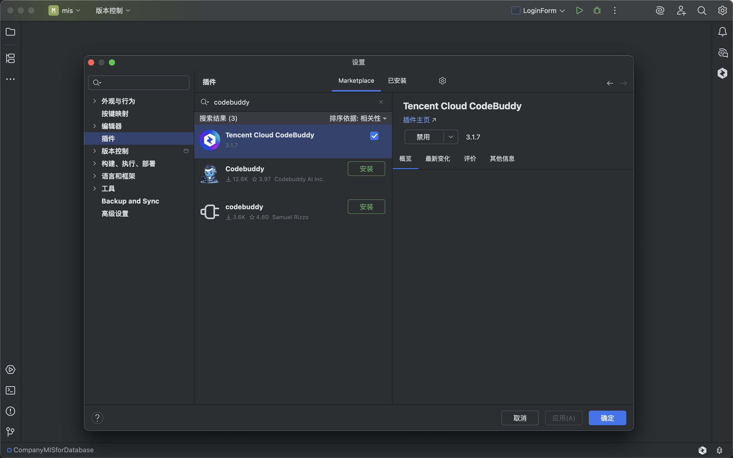Open the CodeBuddy sidebar icon on right

722,73
